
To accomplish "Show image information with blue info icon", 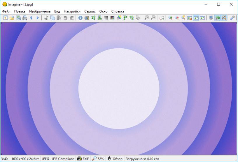I will (80, 18).
